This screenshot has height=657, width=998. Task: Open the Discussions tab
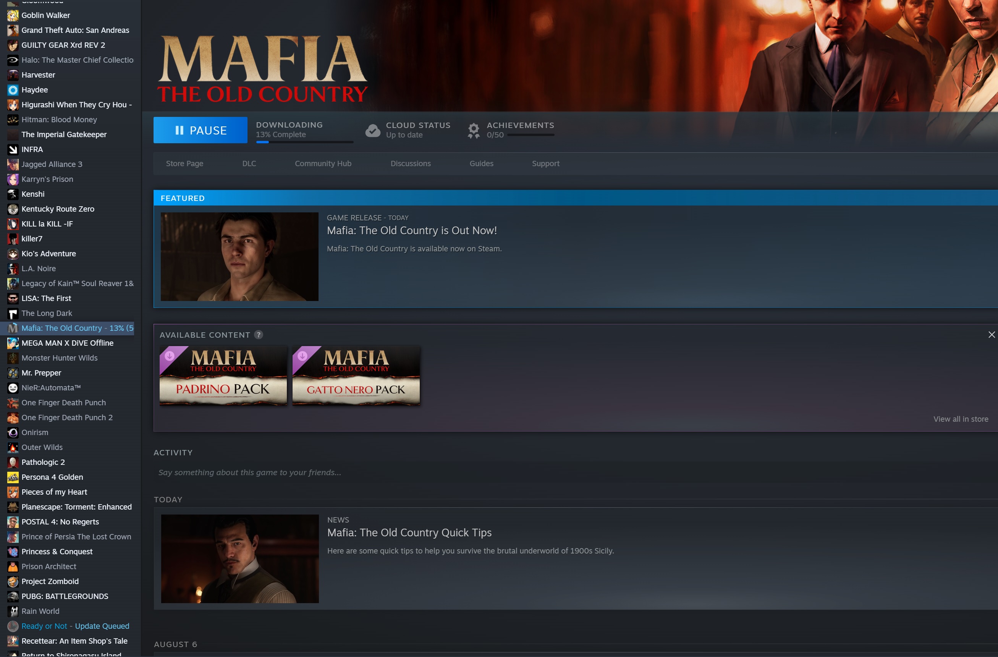coord(411,163)
